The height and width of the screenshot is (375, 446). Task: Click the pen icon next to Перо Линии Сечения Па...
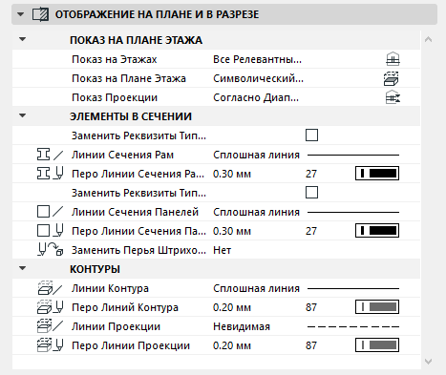pyautogui.click(x=58, y=231)
